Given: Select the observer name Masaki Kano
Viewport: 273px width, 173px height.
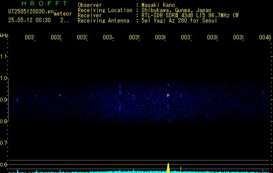Looking at the screenshot, I should pyautogui.click(x=158, y=5).
